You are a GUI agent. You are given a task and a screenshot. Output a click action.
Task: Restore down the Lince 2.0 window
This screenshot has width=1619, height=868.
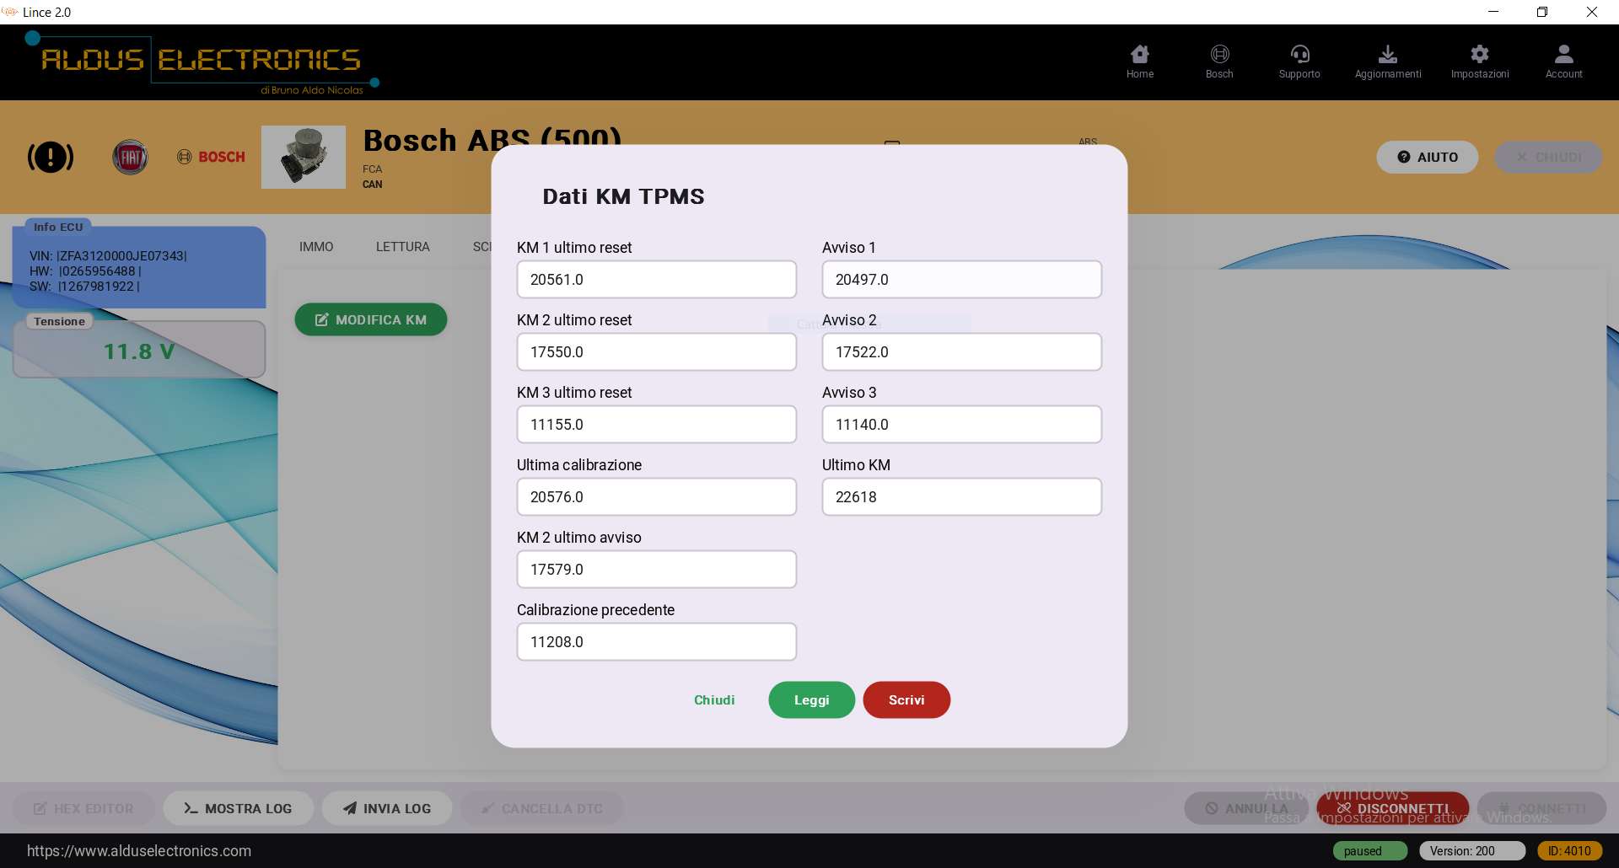[x=1542, y=12]
